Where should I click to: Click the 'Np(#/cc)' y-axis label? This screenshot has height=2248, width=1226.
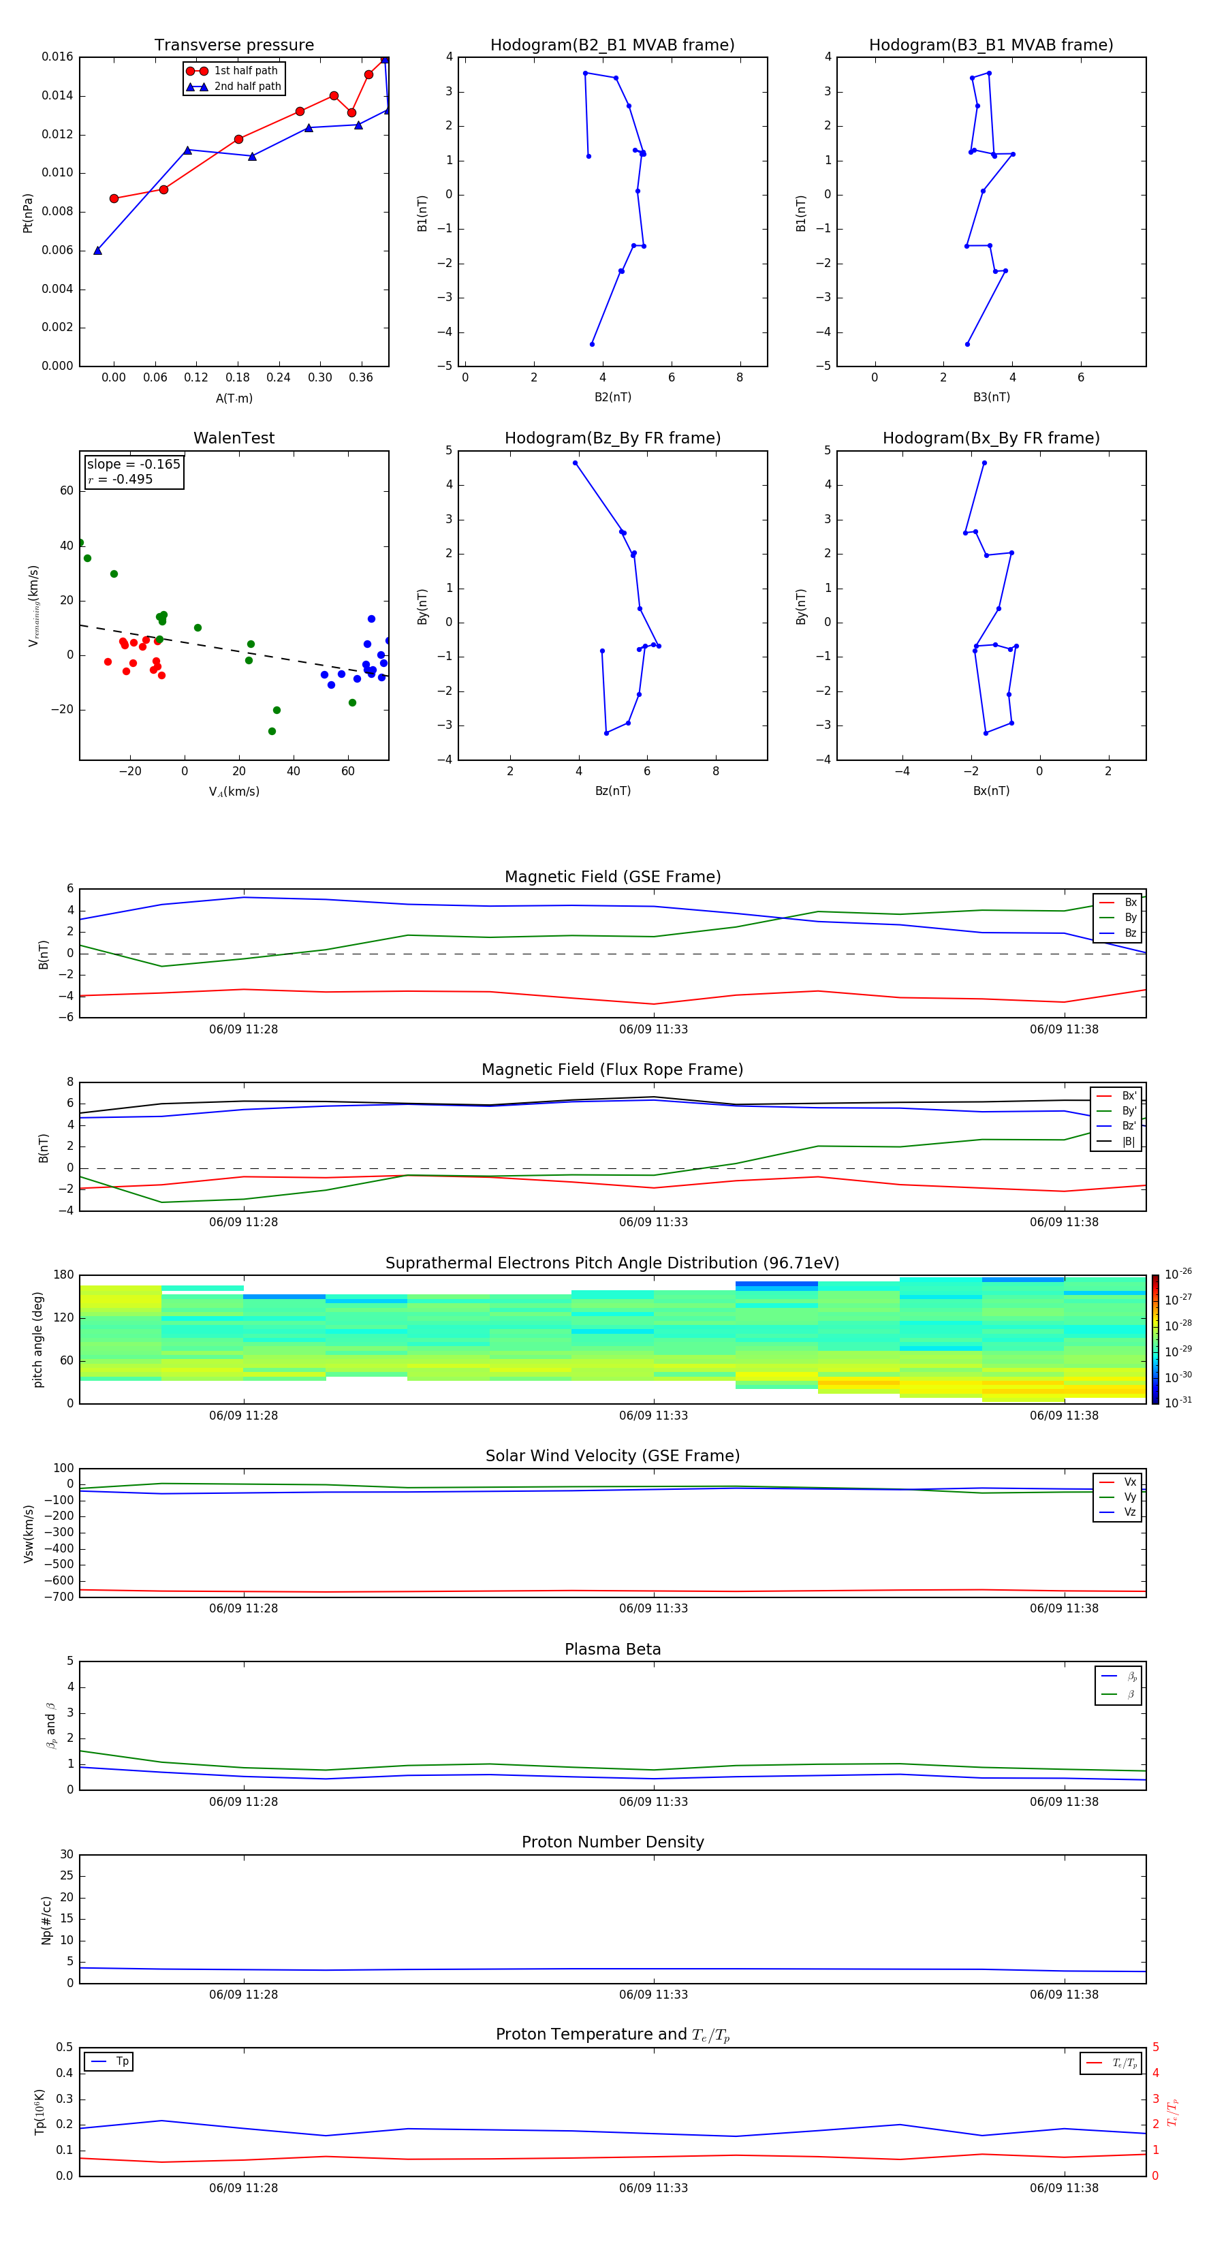tap(46, 1920)
